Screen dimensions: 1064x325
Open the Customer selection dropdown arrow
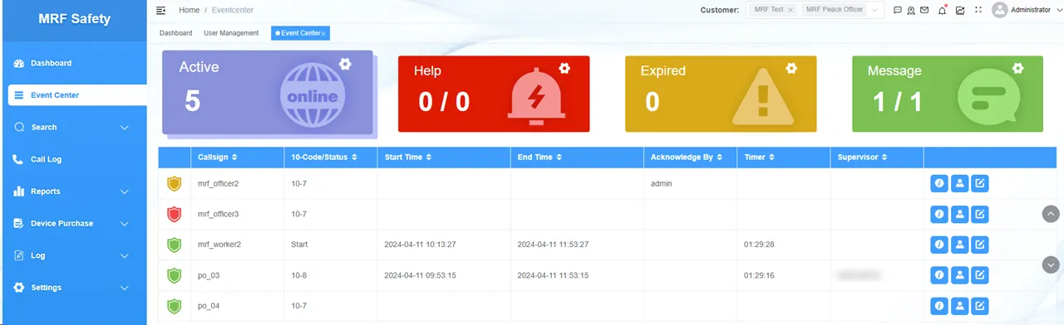click(x=874, y=10)
